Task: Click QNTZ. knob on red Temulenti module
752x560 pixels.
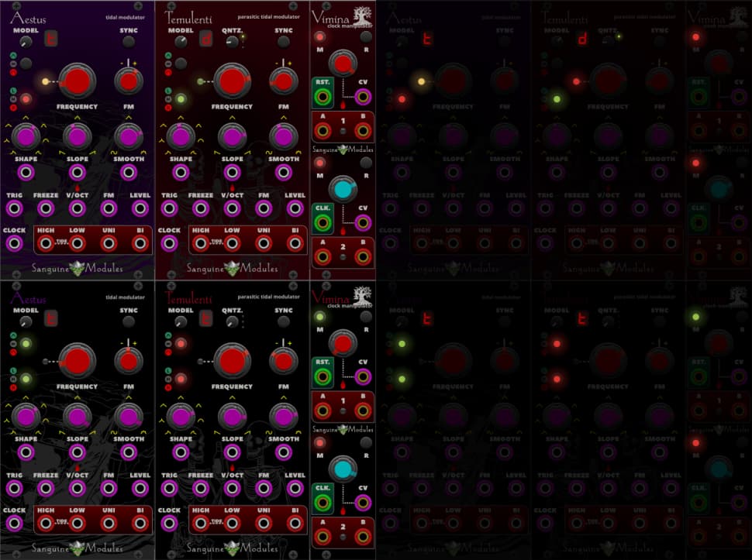Action: click(232, 42)
